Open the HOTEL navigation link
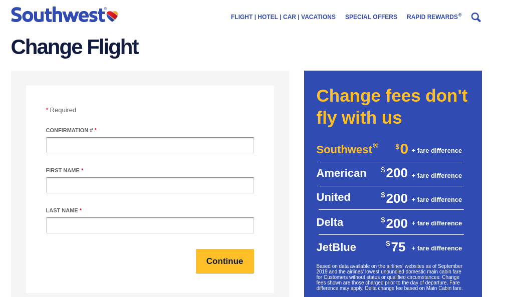The width and height of the screenshot is (507, 297). pos(268,17)
